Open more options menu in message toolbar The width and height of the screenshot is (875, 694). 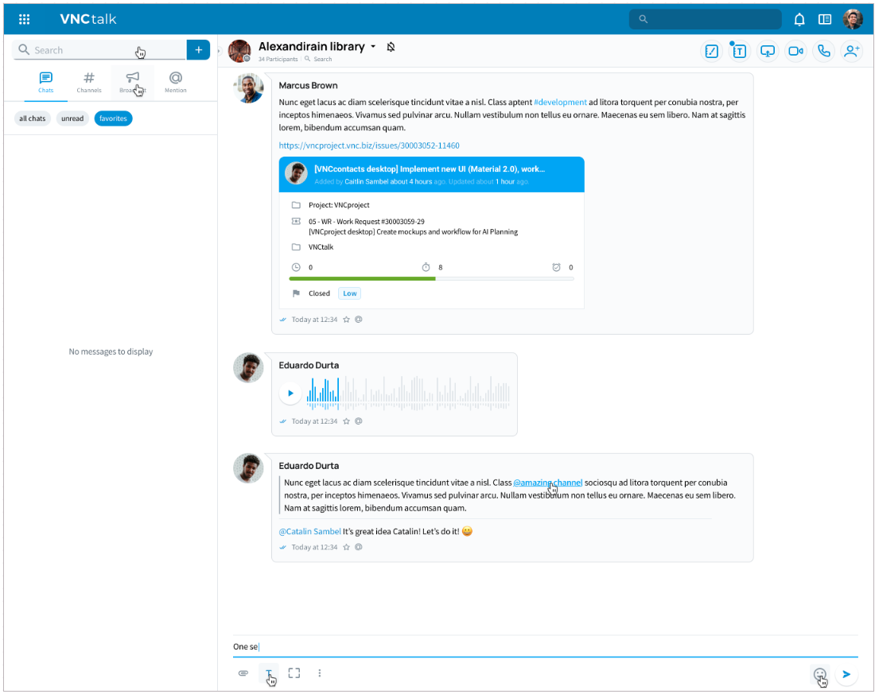click(x=320, y=673)
